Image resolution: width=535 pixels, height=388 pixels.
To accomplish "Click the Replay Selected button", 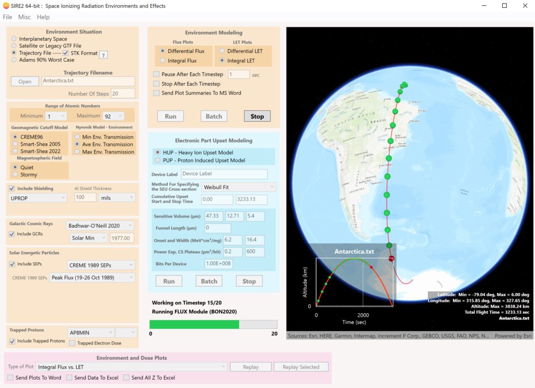I will pyautogui.click(x=301, y=367).
